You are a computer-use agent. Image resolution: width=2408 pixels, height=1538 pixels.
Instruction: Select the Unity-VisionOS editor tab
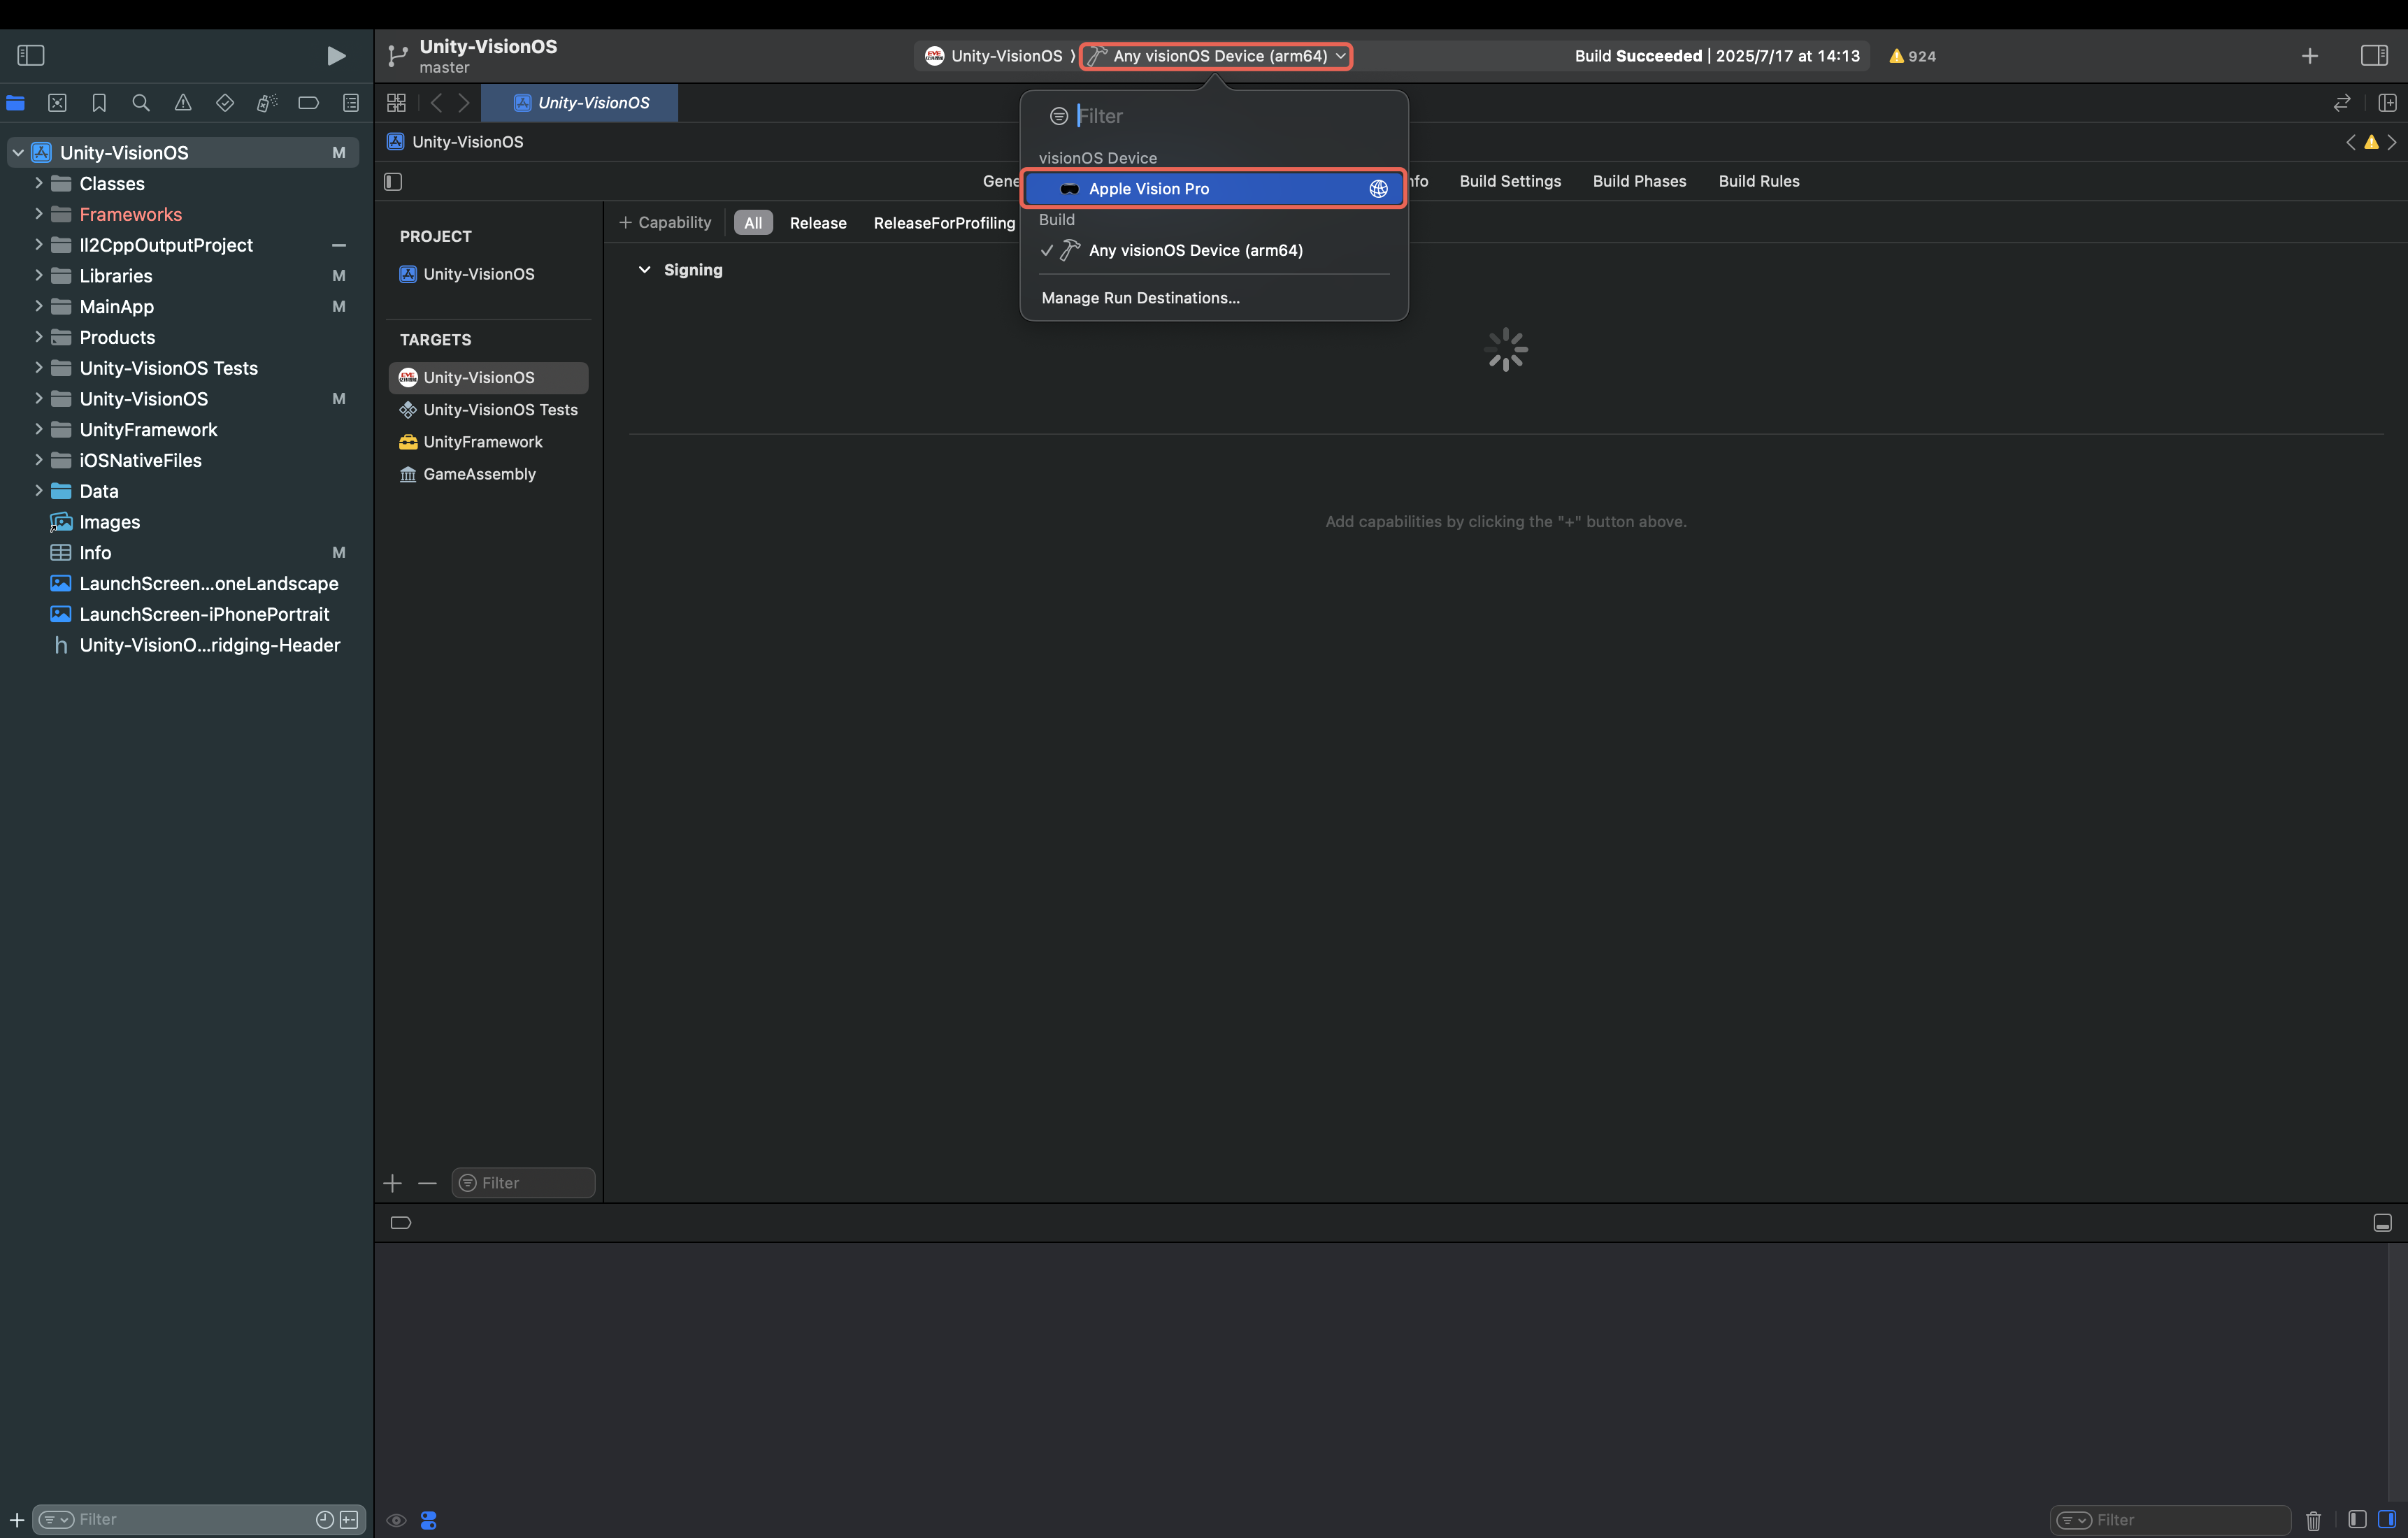580,102
